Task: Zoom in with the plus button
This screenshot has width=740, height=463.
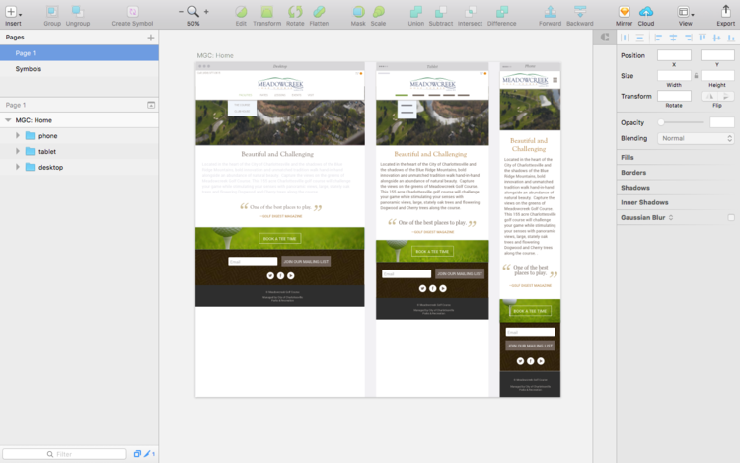Action: 206,11
